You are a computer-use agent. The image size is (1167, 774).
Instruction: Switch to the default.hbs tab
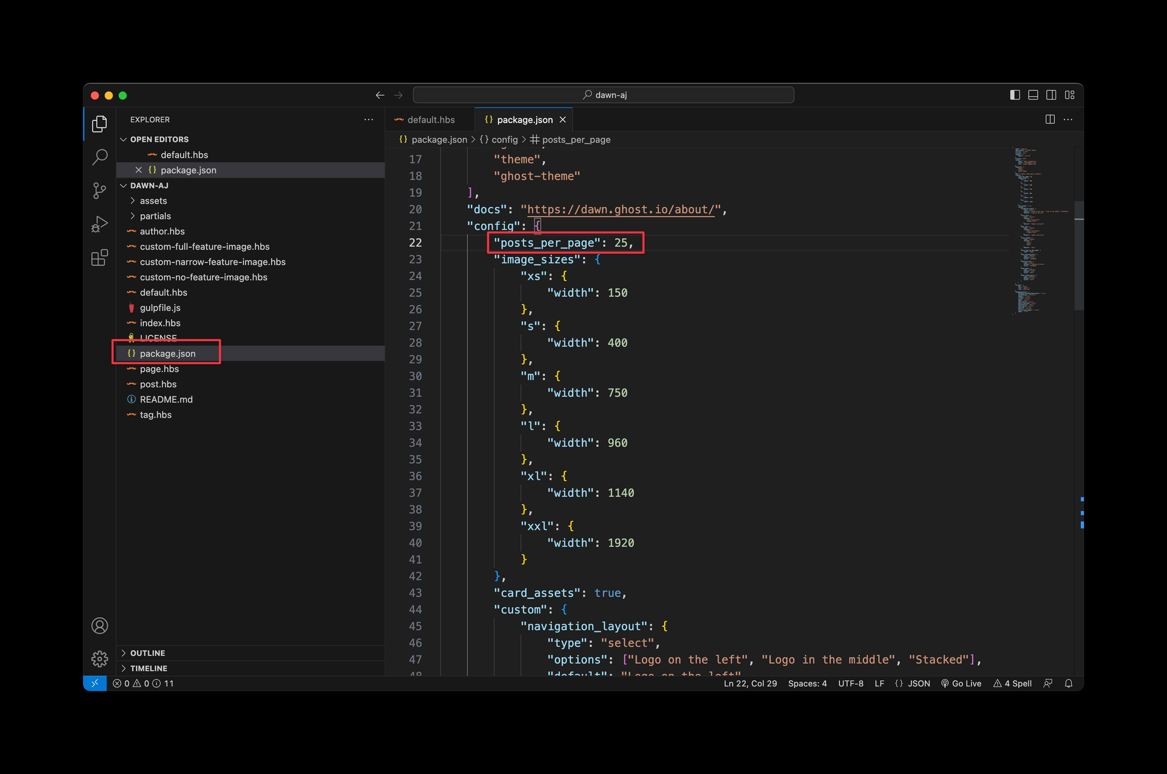click(x=430, y=119)
